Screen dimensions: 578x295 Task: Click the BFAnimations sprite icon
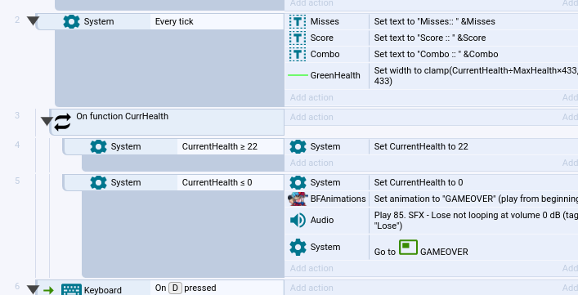click(298, 199)
